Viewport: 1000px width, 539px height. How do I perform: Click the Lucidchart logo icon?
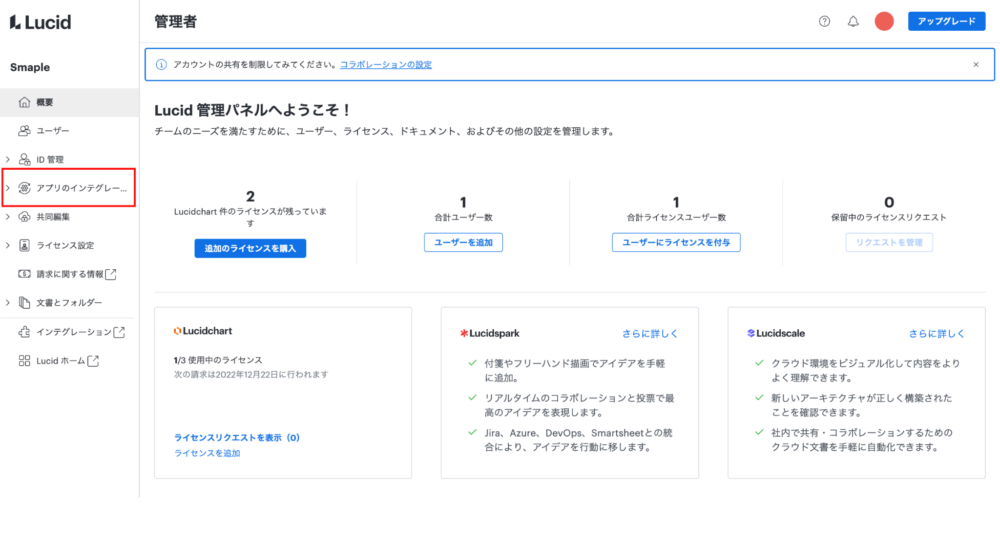coord(178,331)
